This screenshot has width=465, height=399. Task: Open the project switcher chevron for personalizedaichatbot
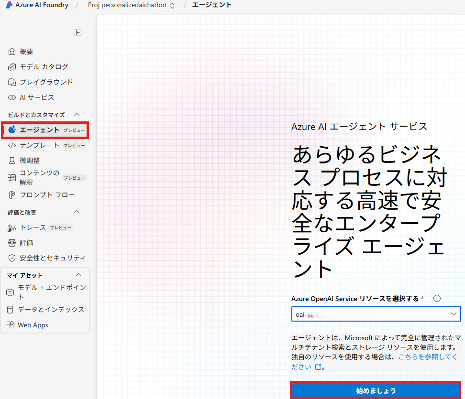[172, 5]
